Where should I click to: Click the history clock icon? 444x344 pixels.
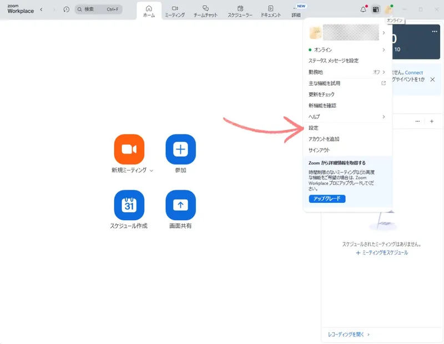67,9
